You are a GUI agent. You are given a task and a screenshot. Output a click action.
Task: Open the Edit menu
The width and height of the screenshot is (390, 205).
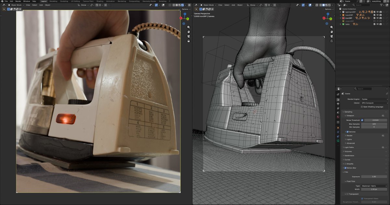[11, 1]
